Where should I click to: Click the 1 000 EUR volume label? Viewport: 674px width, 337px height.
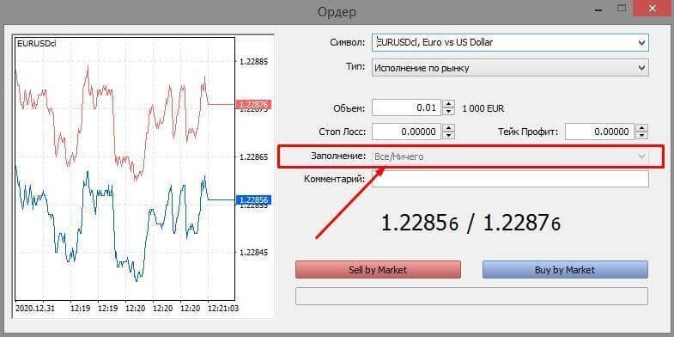(x=483, y=109)
